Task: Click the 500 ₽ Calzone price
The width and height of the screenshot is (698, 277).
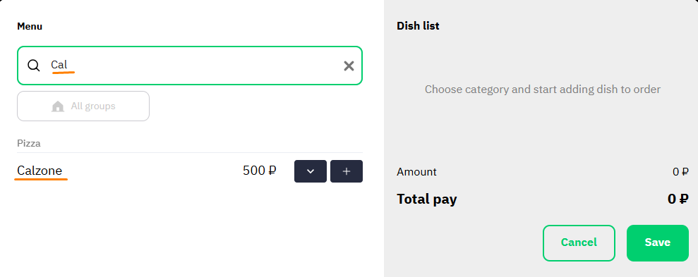Action: coord(260,171)
